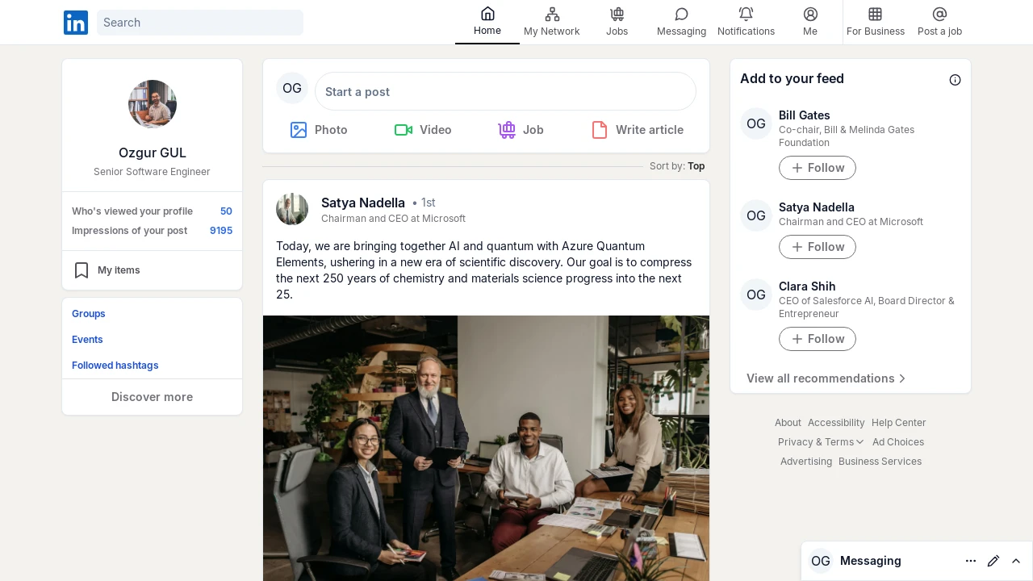Click compose new message pencil icon
This screenshot has height=581, width=1033.
click(993, 561)
